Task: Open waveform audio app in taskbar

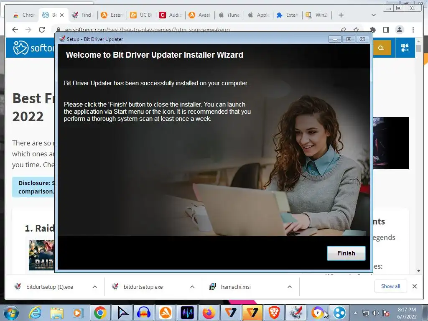Action: point(187,313)
